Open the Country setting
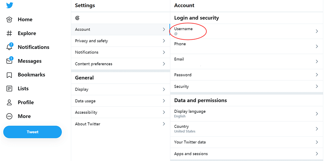This screenshot has height=161, width=331. (x=182, y=129)
